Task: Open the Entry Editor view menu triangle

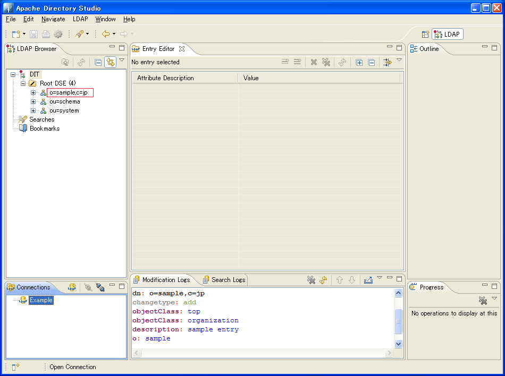Action: coord(399,60)
